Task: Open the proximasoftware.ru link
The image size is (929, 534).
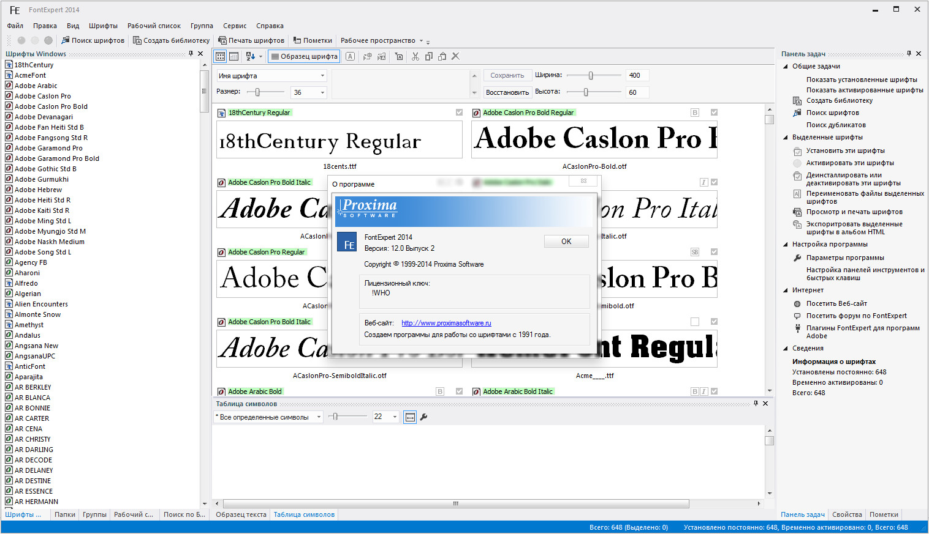Action: point(446,323)
